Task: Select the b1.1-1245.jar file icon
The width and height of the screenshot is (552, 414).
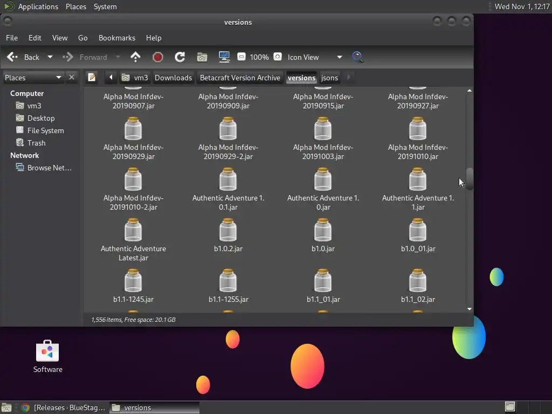Action: pyautogui.click(x=133, y=280)
